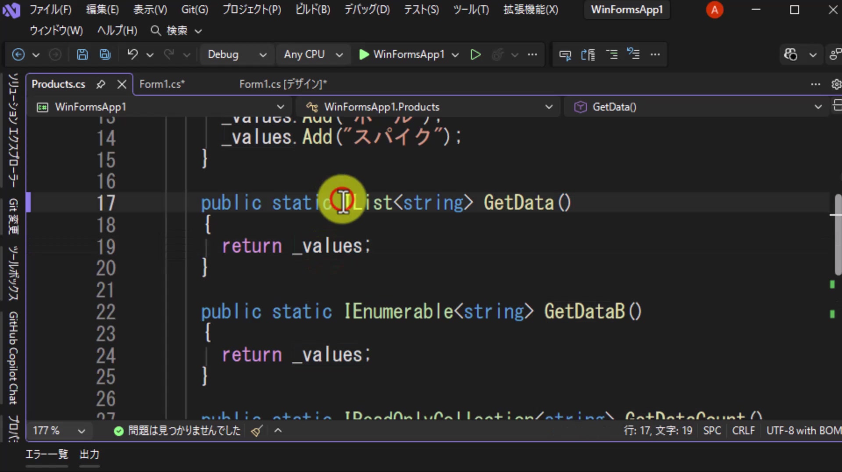The image size is (842, 472).
Task: Open the デバッグ(D) menu
Action: point(367,10)
